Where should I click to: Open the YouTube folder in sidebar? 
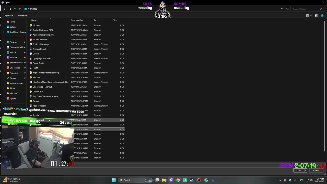pyautogui.click(x=13, y=57)
